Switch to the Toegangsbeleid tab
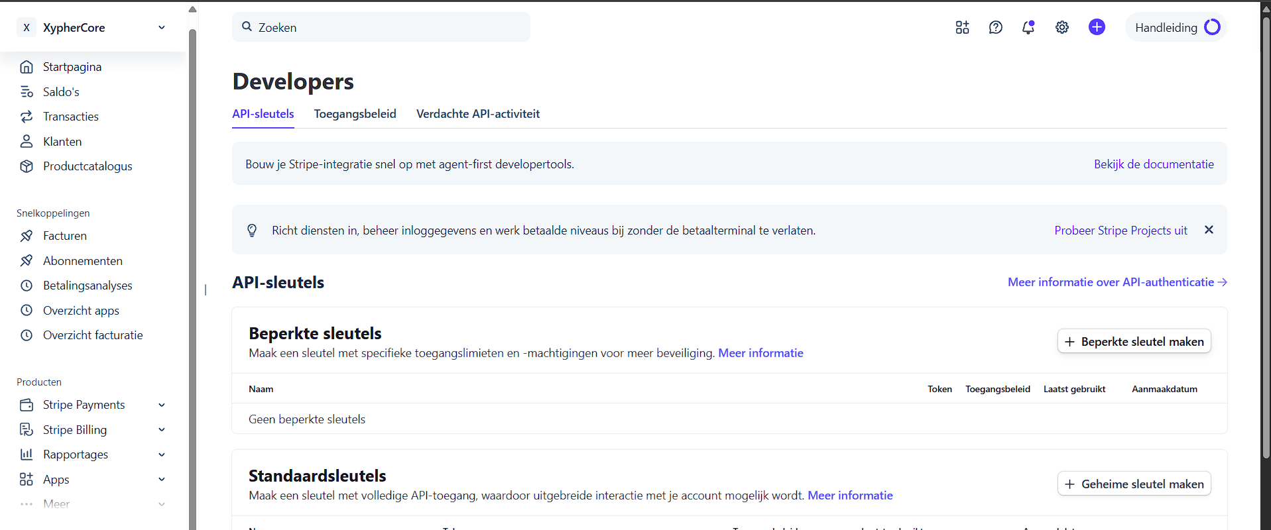This screenshot has width=1271, height=530. coord(355,114)
